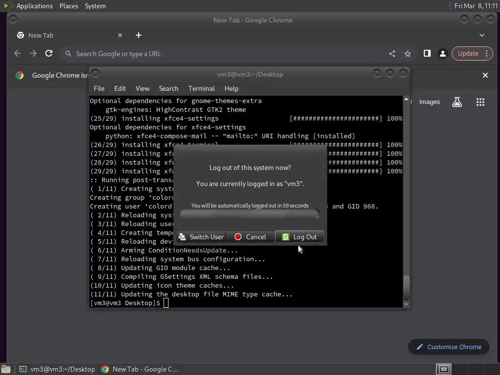
Task: Click text 'Log out of this system now?'
Action: coord(250,168)
